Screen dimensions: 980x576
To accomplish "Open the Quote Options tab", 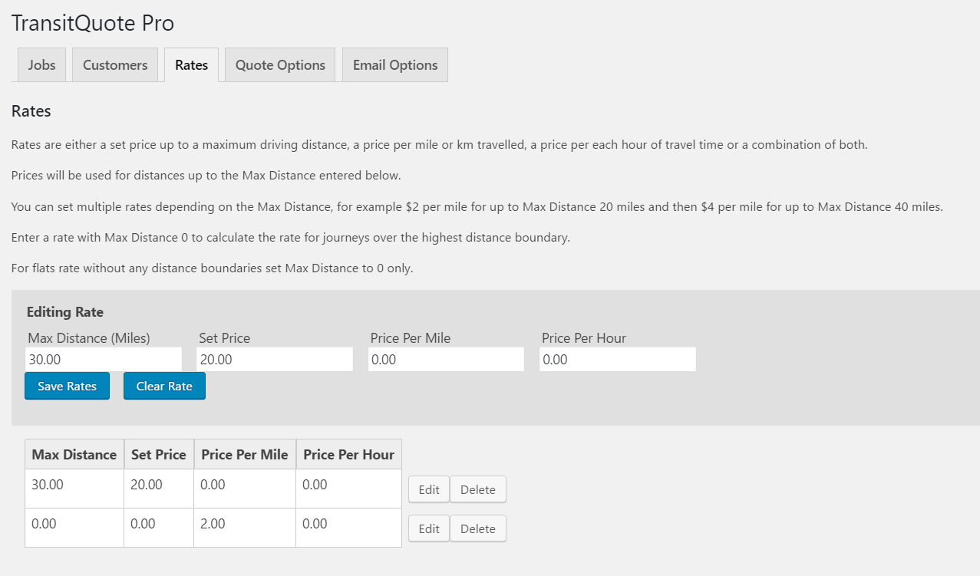I will click(280, 65).
